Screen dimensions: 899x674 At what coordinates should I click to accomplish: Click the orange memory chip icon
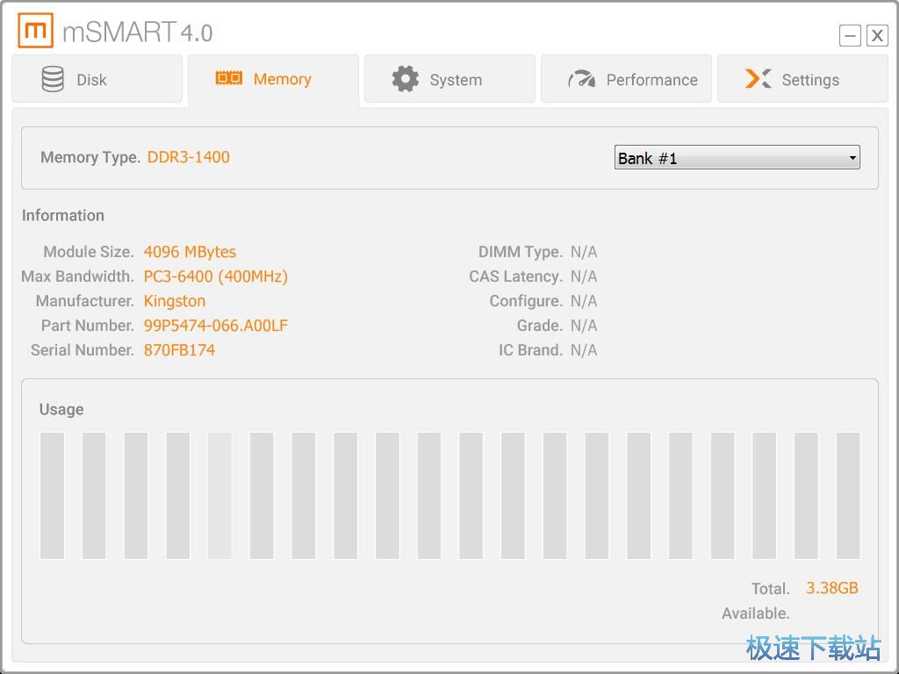coord(228,78)
